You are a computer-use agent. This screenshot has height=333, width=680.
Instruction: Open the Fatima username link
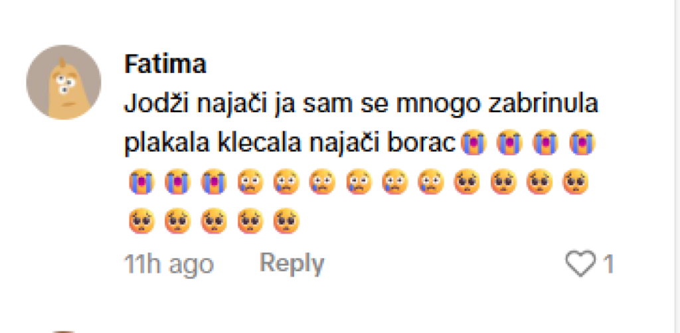tap(165, 65)
